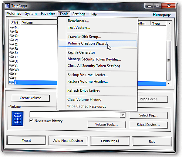The width and height of the screenshot is (182, 157).
Task: Click the Create Volume button
Action: pos(31,98)
